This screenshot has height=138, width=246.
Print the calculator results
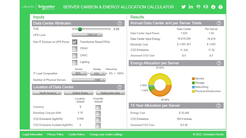pos(198,7)
